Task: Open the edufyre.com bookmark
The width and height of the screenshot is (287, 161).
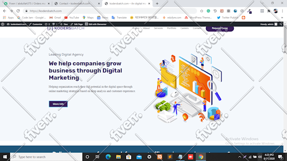Action: pyautogui.click(x=172, y=18)
